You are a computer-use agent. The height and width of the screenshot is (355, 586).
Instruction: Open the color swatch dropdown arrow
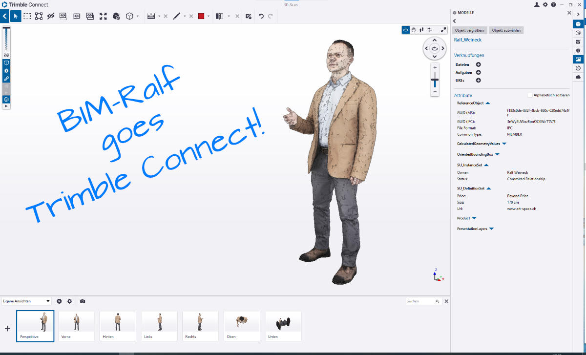point(209,16)
